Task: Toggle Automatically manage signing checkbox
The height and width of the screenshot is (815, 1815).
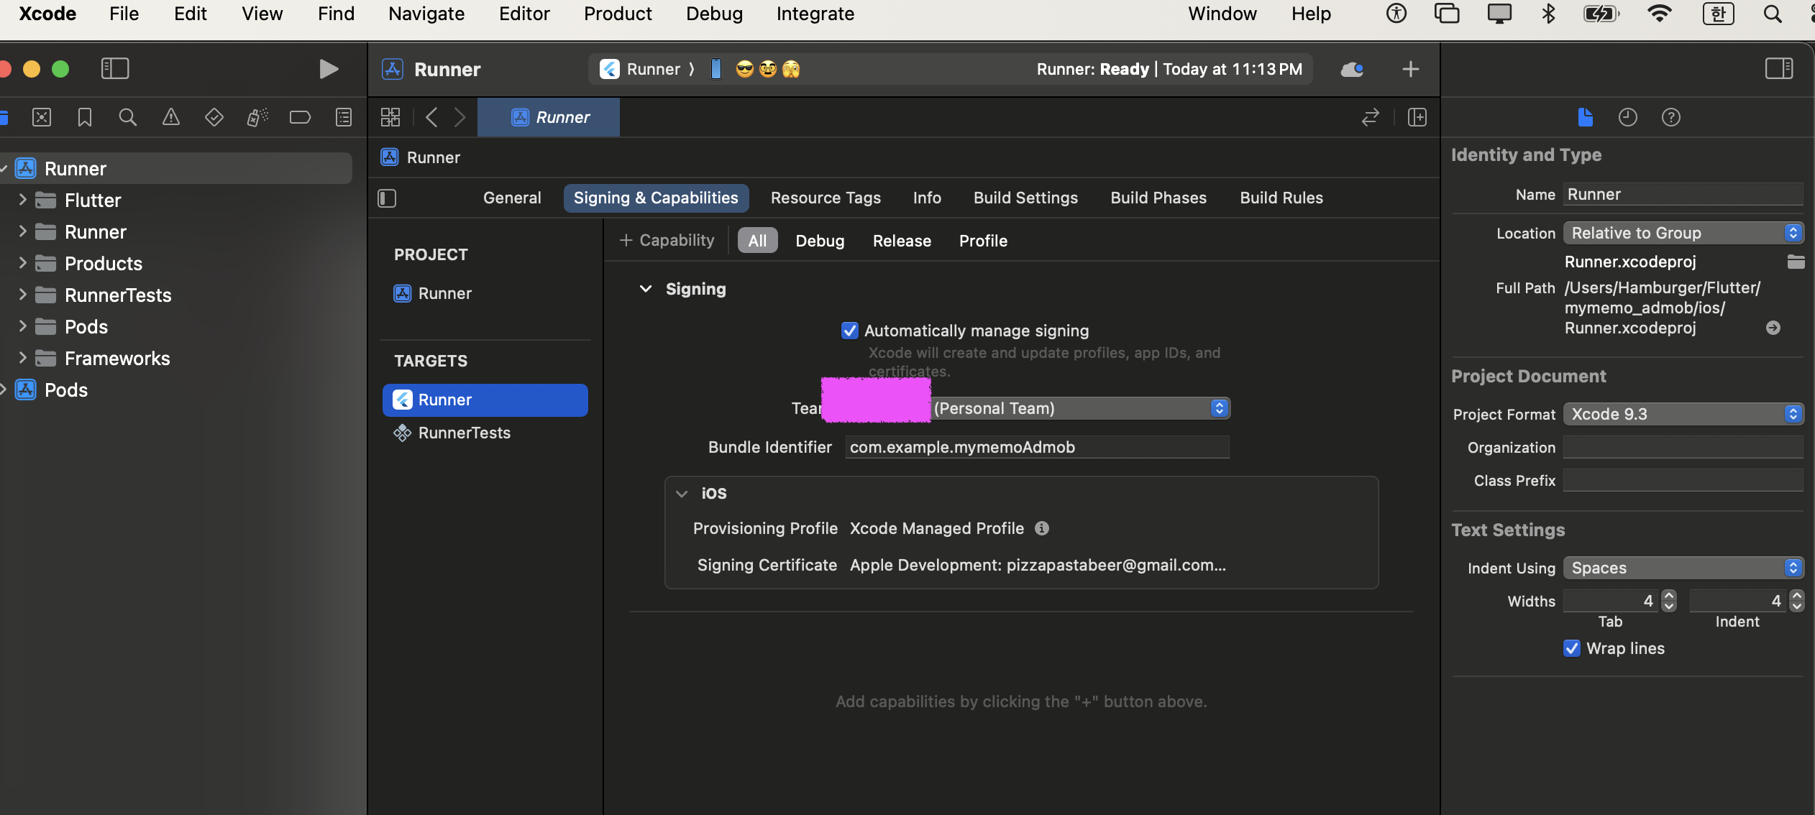Action: pyautogui.click(x=850, y=331)
